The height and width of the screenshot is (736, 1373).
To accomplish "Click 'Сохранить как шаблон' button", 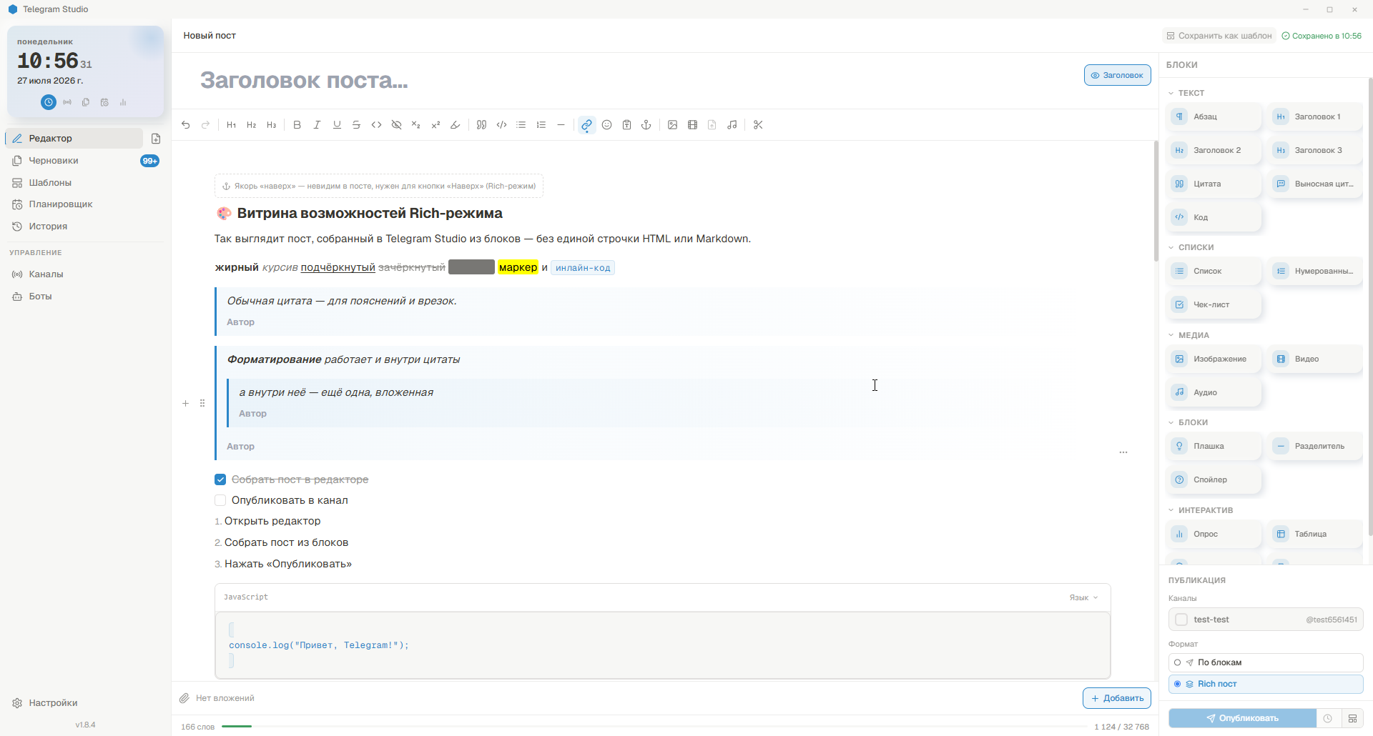I will 1219,36.
